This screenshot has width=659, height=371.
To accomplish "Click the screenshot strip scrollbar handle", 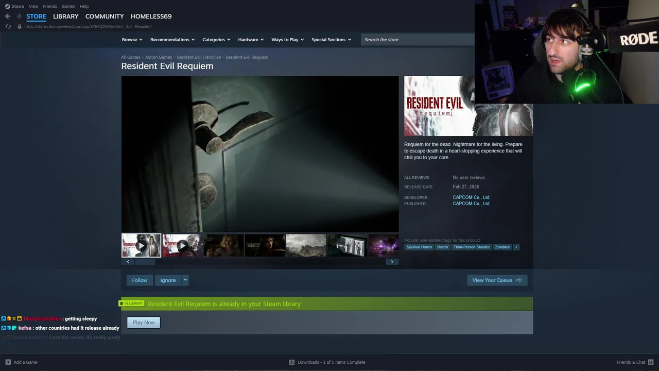I will [145, 262].
